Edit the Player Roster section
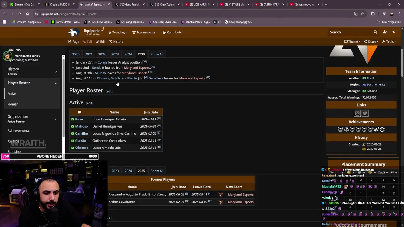Viewport: 404px width, 227px height. pos(109,91)
